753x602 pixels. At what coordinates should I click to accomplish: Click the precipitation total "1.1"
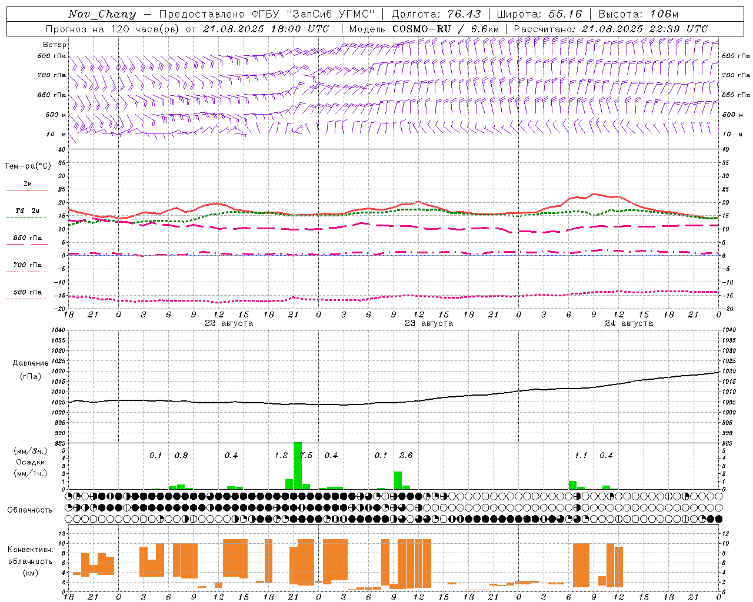[581, 455]
